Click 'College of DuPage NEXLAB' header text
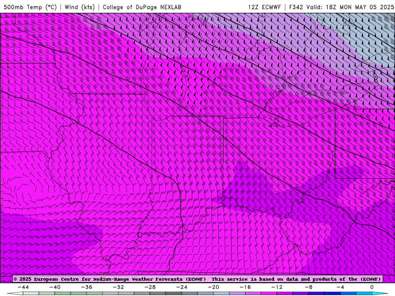Image resolution: width=395 pixels, height=296 pixels. [x=142, y=7]
